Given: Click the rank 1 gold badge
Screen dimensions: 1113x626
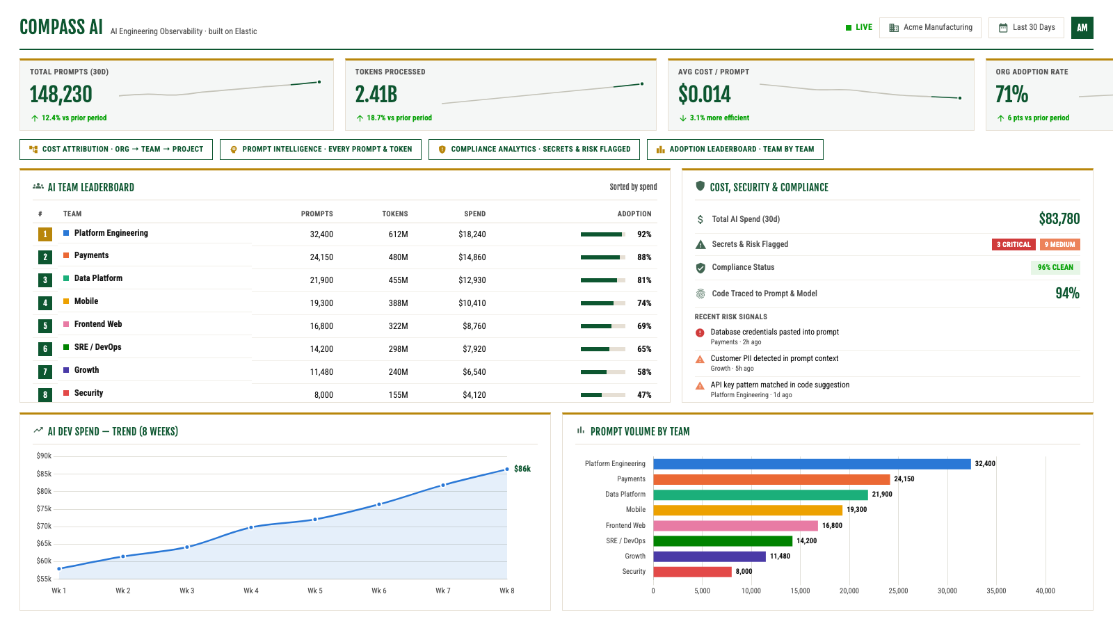Looking at the screenshot, I should tap(45, 234).
